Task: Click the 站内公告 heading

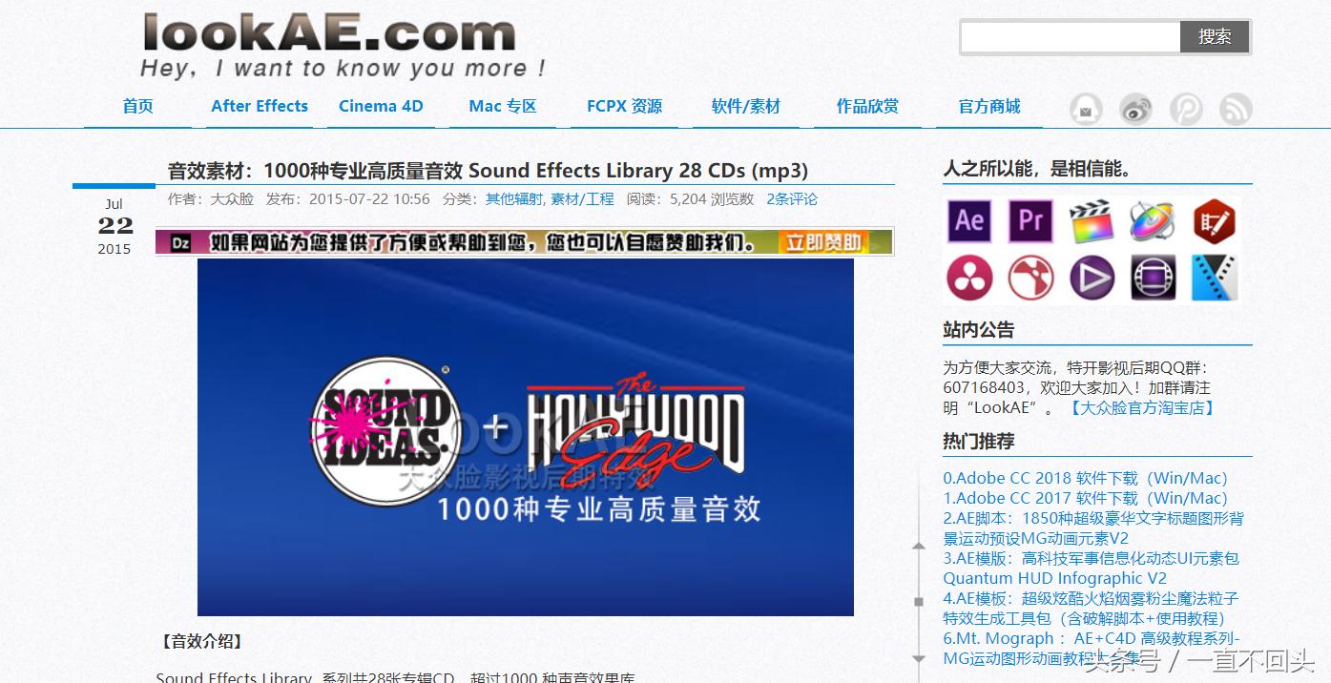Action: 979,330
